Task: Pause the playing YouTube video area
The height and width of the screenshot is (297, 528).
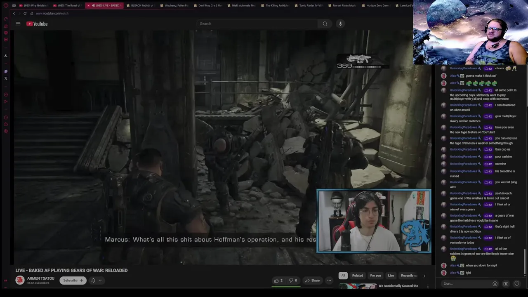Action: coord(223,147)
